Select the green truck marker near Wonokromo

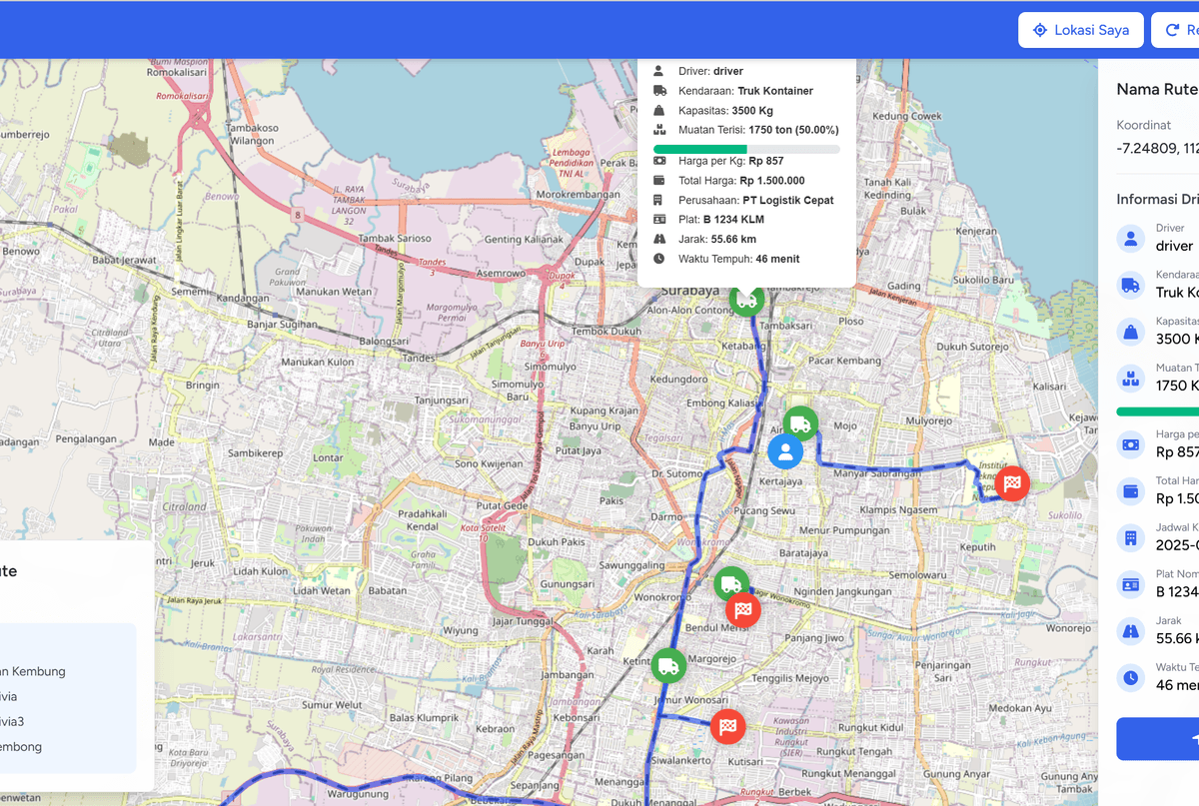coord(731,584)
